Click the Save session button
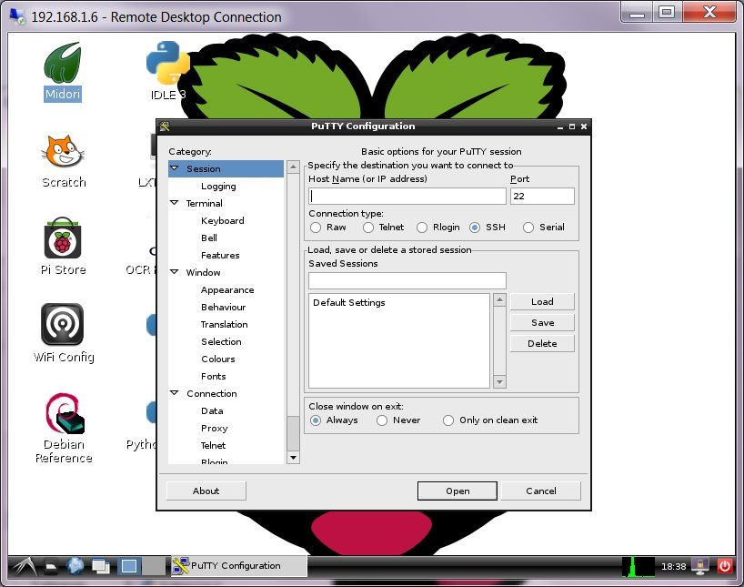This screenshot has height=587, width=744. [542, 323]
